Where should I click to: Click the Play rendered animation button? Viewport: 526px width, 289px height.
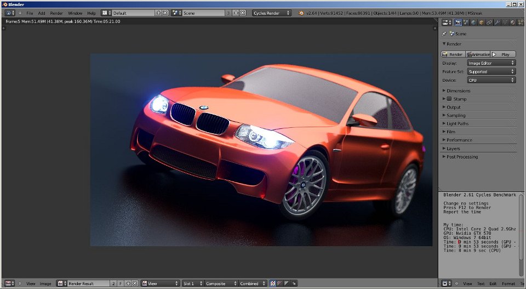503,54
